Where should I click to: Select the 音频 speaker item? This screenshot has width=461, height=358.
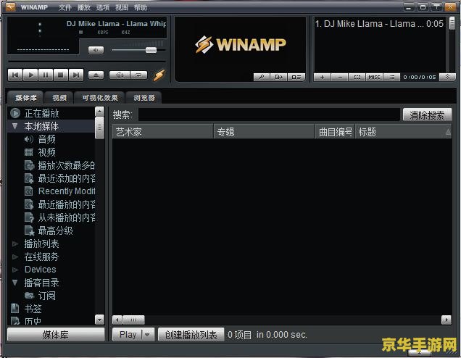pos(46,139)
